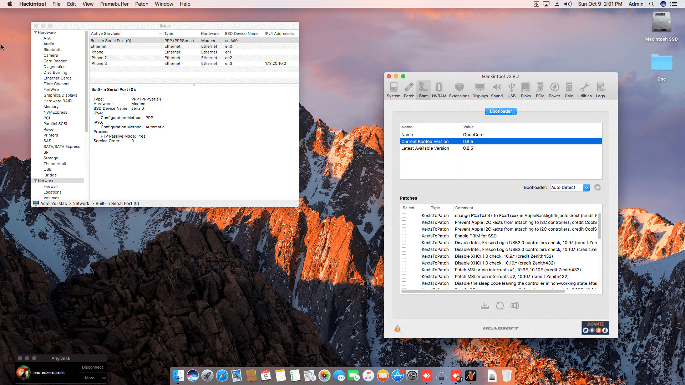Viewport: 685px width, 385px height.
Task: Check Disable XHCI 1.0 check 10.10.* patch
Action: pyautogui.click(x=404, y=263)
